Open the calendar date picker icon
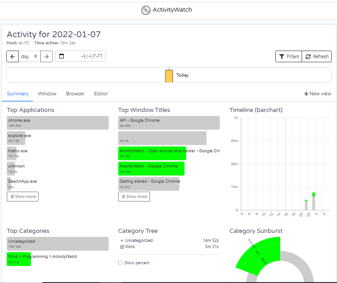The height and width of the screenshot is (283, 337). 61,56
